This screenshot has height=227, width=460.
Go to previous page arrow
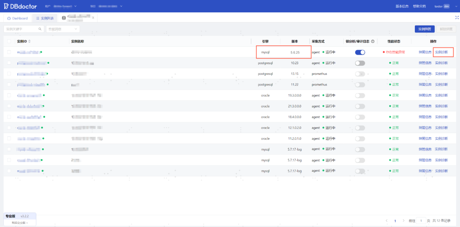pyautogui.click(x=387, y=221)
